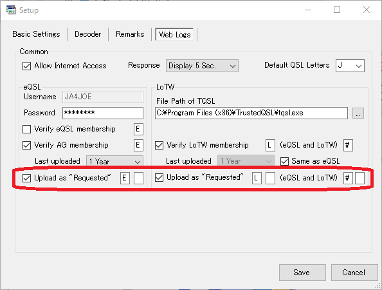Open the Response dropdown
This screenshot has width=382, height=290.
coord(202,66)
